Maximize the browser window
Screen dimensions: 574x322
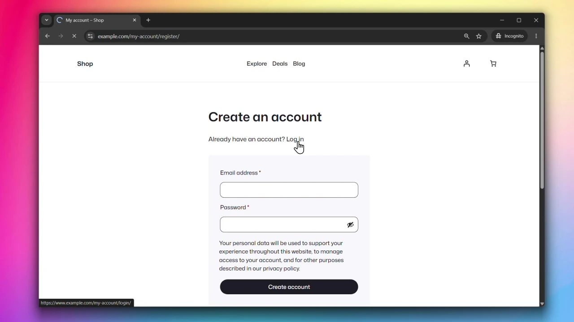[519, 20]
